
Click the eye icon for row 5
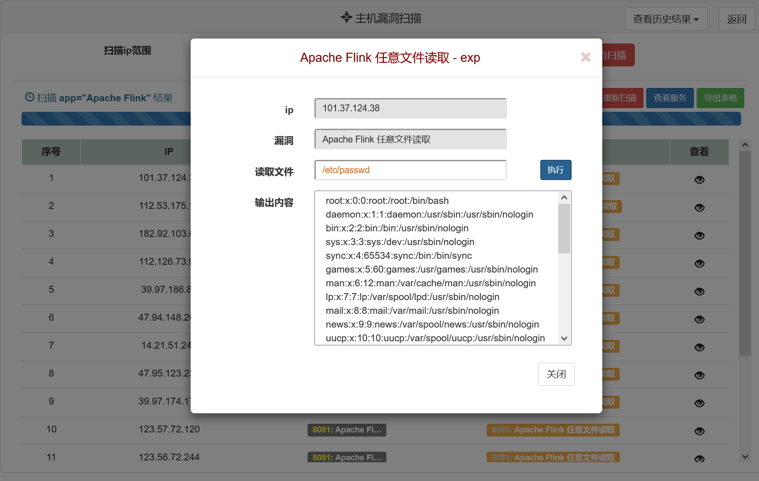[x=699, y=291]
